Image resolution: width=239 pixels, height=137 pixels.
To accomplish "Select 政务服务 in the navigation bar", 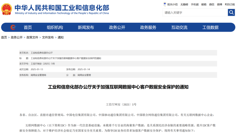I will click(148, 28).
